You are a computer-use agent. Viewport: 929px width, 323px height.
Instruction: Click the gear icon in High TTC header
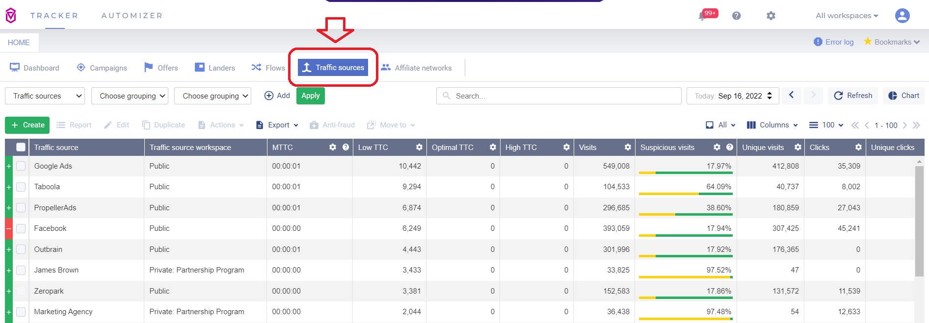pyautogui.click(x=566, y=147)
